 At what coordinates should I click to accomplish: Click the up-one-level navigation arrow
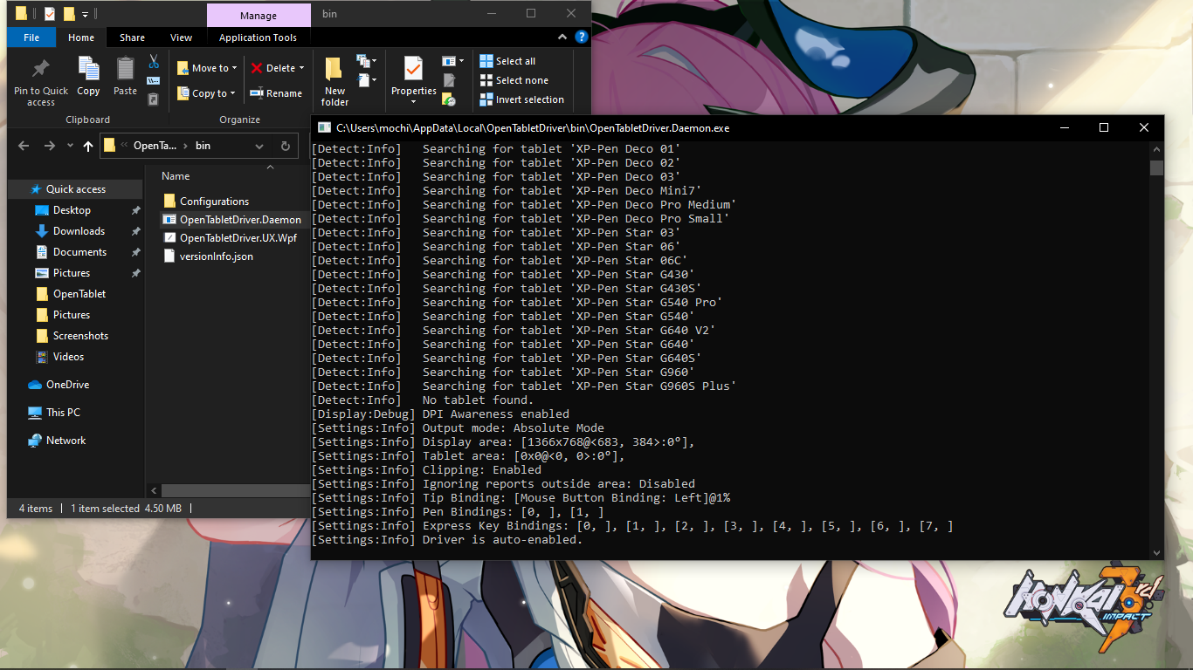pyautogui.click(x=88, y=146)
